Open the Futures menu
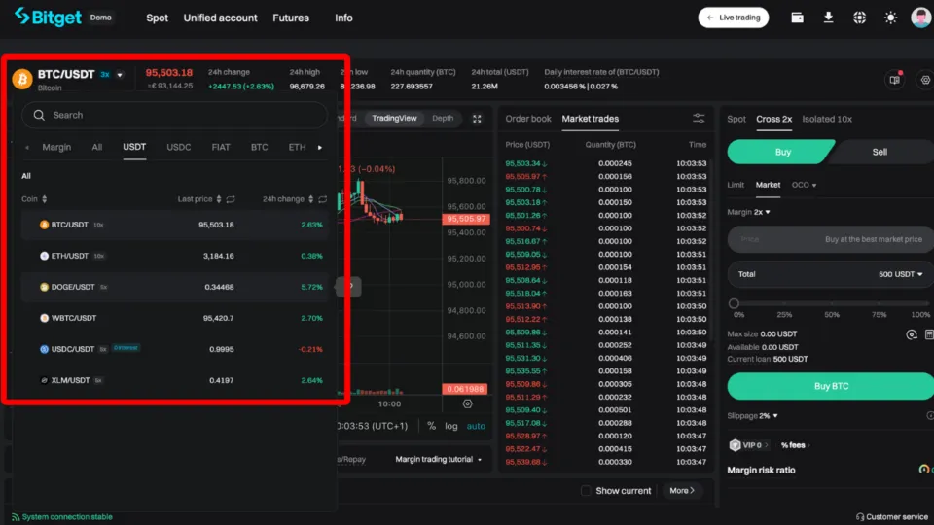This screenshot has width=934, height=525. [x=291, y=17]
